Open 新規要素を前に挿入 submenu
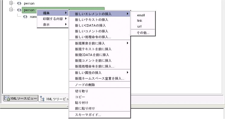 pos(99,43)
